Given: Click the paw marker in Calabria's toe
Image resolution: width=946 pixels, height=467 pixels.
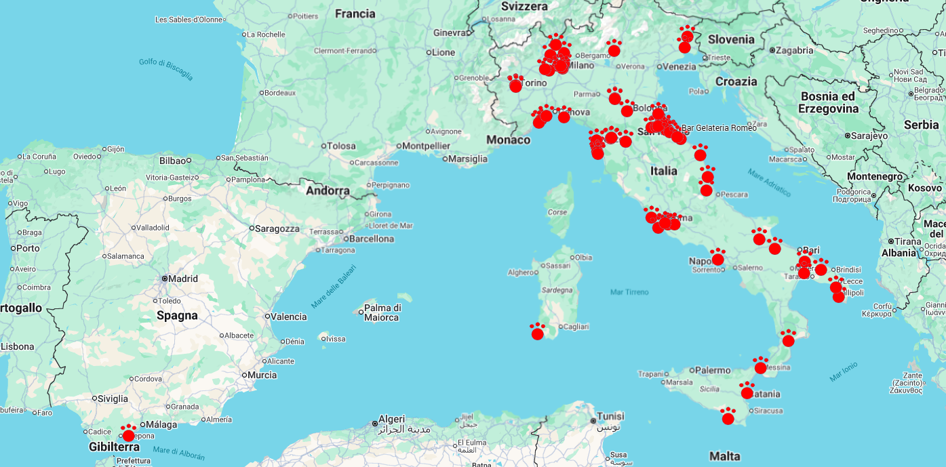Looking at the screenshot, I should click(x=787, y=339).
